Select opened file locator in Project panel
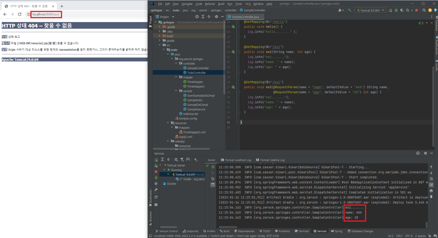Viewport: 438px width, 238px height. 197,17
